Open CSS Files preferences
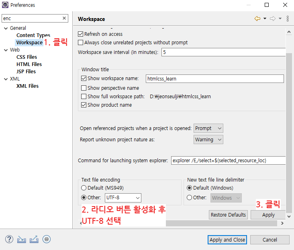Image resolution: width=294 pixels, height=250 pixels. [27, 57]
